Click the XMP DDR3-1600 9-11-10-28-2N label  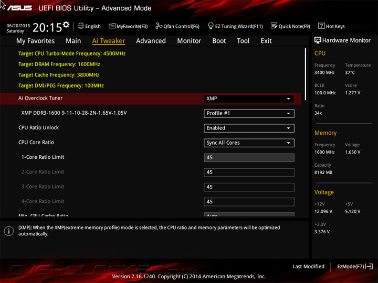pos(74,113)
